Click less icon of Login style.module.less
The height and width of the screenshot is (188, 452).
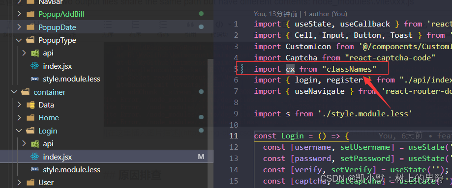click(x=34, y=169)
